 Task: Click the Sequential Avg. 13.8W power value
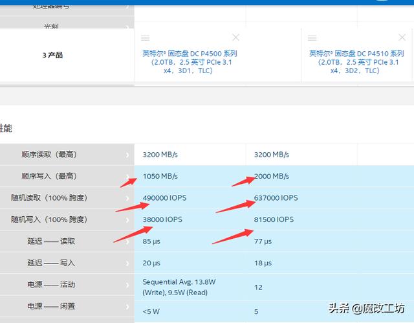179,287
